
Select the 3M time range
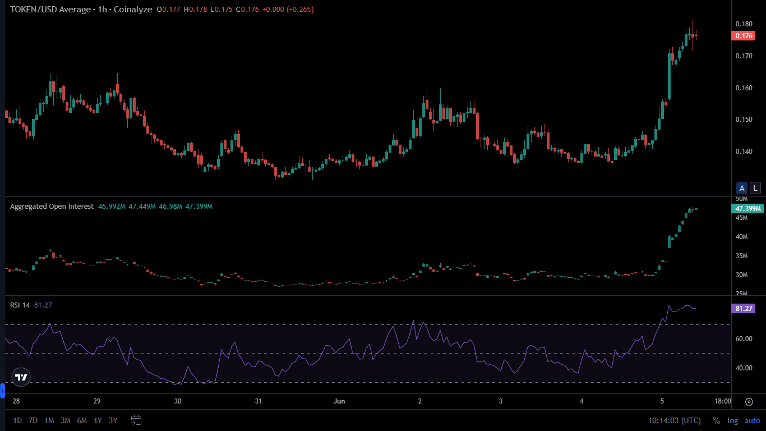pos(66,420)
